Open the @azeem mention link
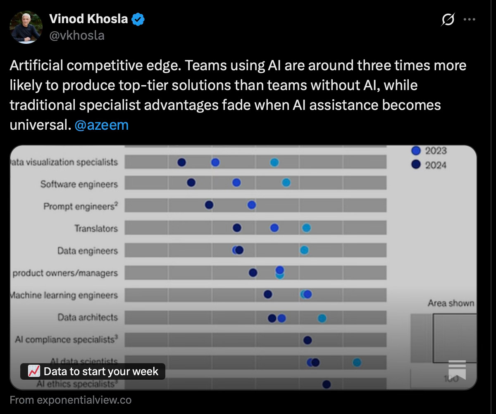The width and height of the screenshot is (496, 414). click(101, 124)
